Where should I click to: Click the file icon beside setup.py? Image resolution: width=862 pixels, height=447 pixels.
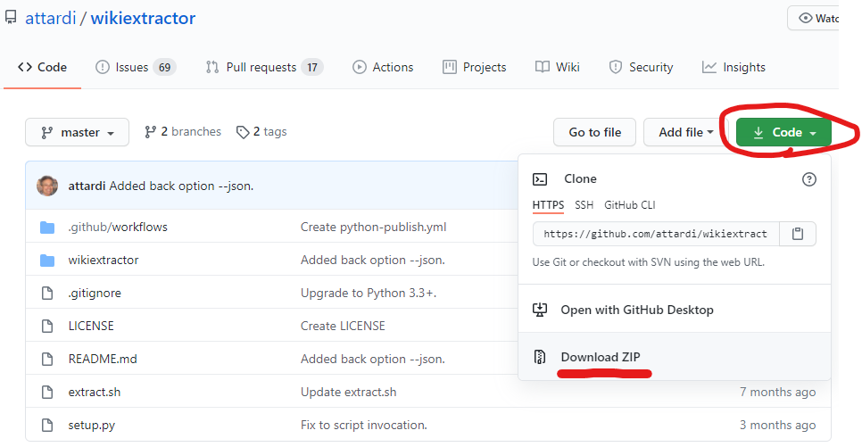pos(47,425)
